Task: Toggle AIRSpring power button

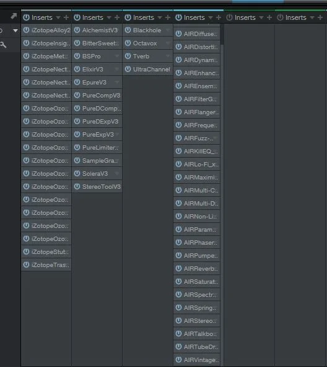Action: point(178,308)
